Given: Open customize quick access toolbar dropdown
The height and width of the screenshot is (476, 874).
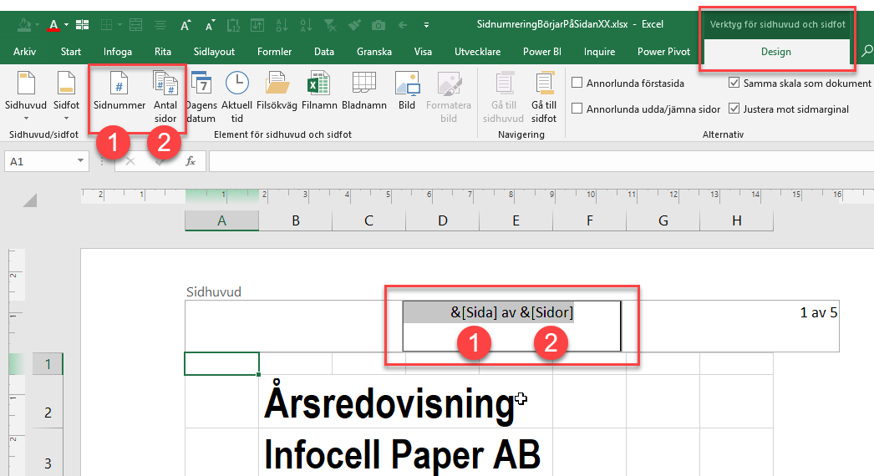Looking at the screenshot, I should (x=426, y=24).
